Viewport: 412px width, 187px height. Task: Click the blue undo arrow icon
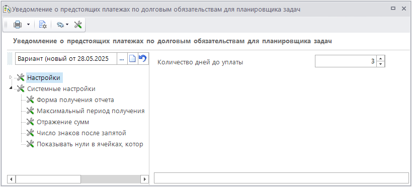tap(143, 58)
